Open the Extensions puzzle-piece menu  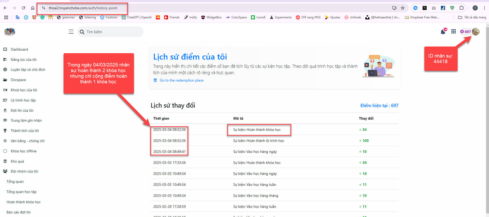pyautogui.click(x=461, y=8)
